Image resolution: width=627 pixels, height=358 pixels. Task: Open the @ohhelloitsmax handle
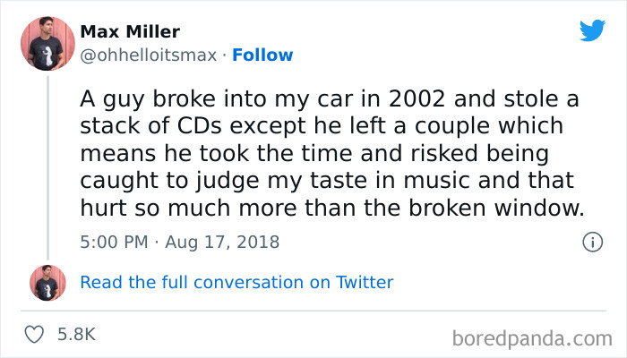pyautogui.click(x=149, y=55)
